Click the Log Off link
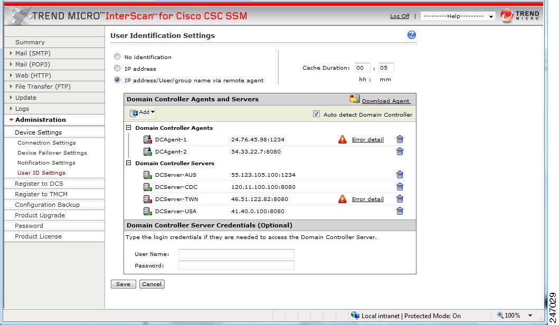Image resolution: width=559 pixels, height=325 pixels. point(399,16)
